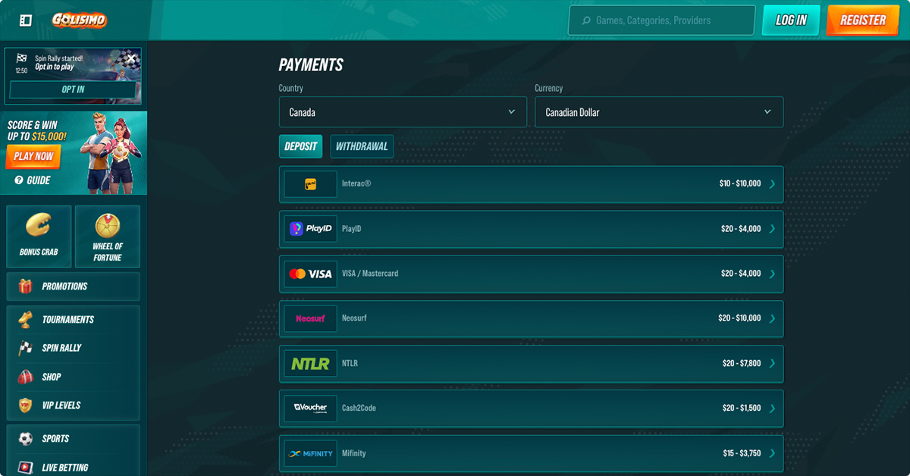Collapse the sidebar with the panel icon
Screen dimensions: 910x476
tap(26, 20)
